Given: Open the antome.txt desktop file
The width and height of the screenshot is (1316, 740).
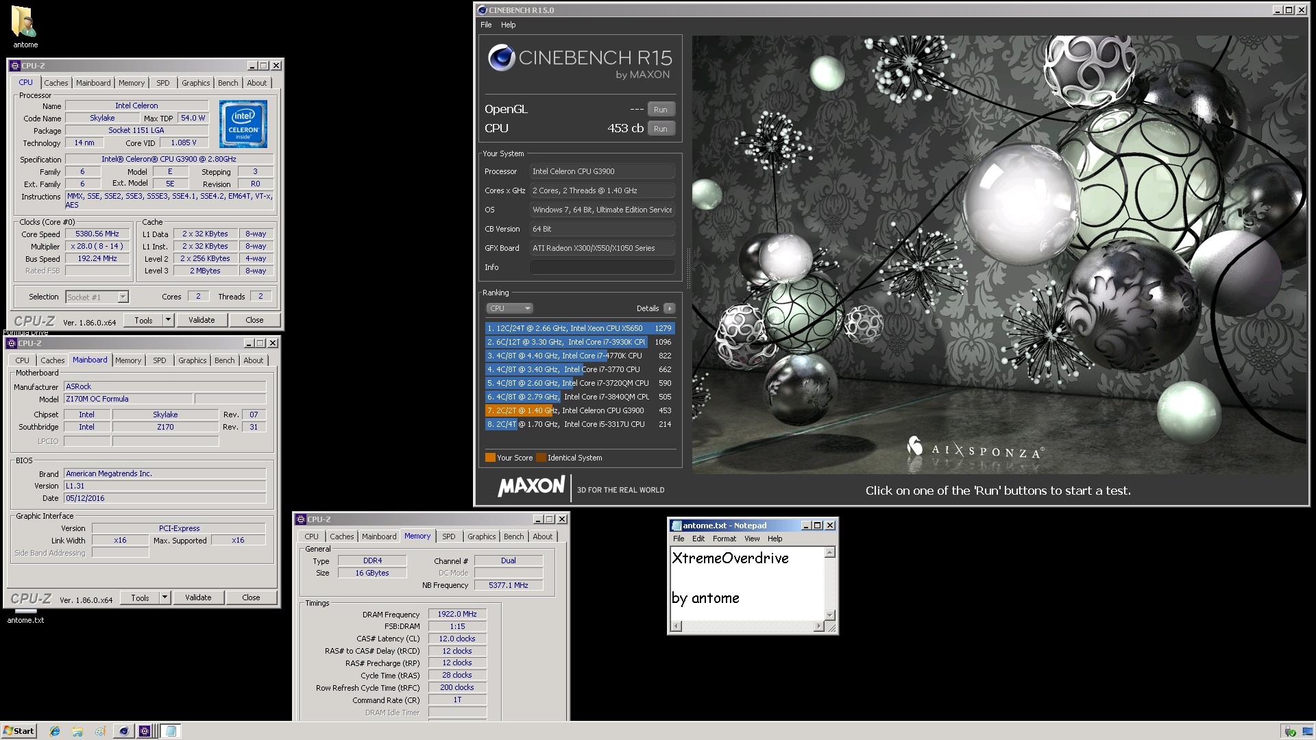Looking at the screenshot, I should [25, 616].
